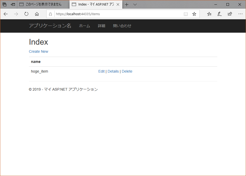The height and width of the screenshot is (176, 246).
Task: Open ホーム from the top navigation
Action: click(x=84, y=26)
